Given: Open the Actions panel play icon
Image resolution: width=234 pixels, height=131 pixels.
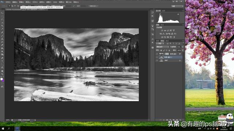Looking at the screenshot, I should click(152, 16).
